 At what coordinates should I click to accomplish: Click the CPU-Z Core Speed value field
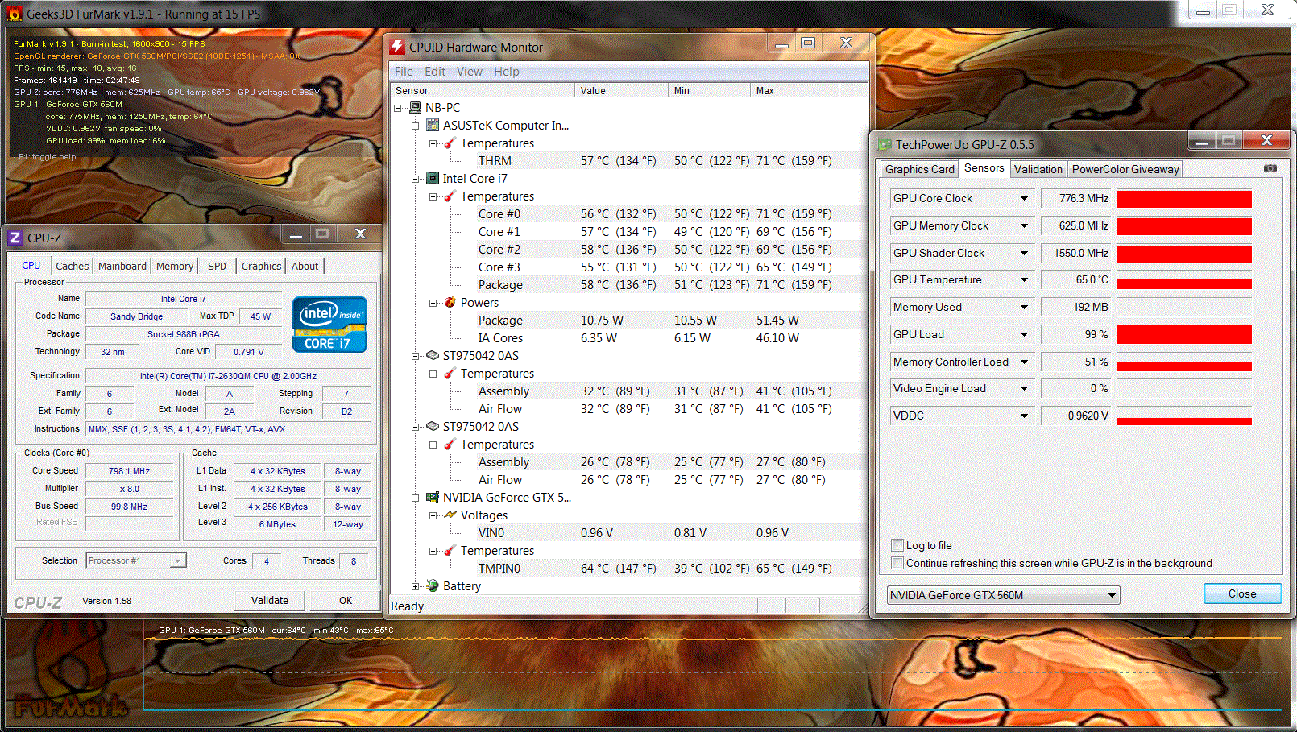(x=129, y=471)
